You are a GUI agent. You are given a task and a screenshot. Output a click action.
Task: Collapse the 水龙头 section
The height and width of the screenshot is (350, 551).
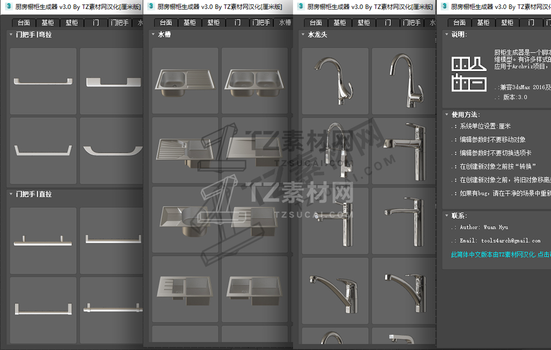click(303, 35)
